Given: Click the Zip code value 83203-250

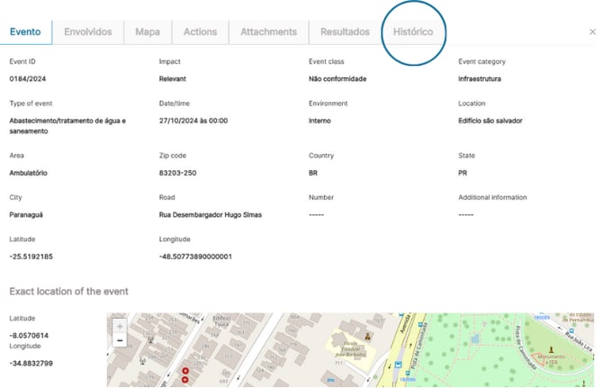Looking at the screenshot, I should (x=176, y=173).
